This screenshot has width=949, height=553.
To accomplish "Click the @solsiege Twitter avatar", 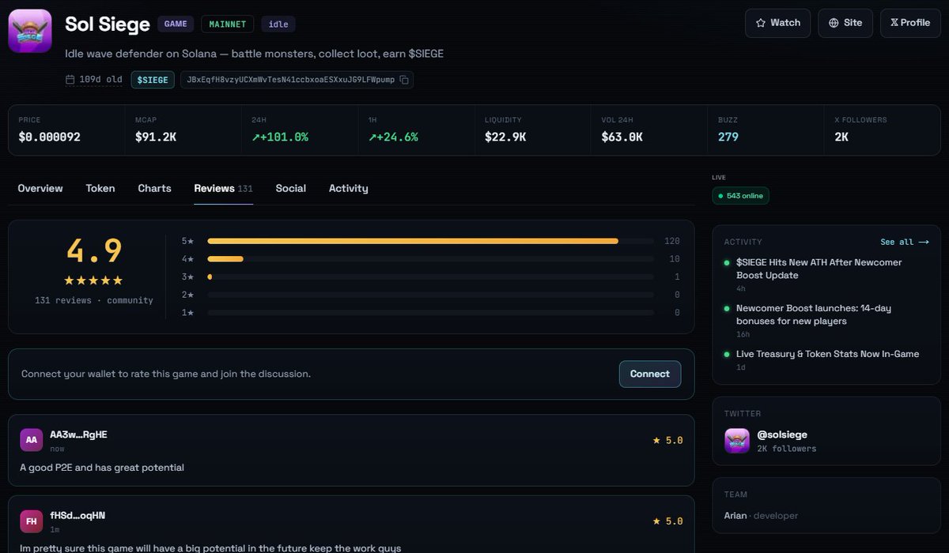I will (737, 441).
